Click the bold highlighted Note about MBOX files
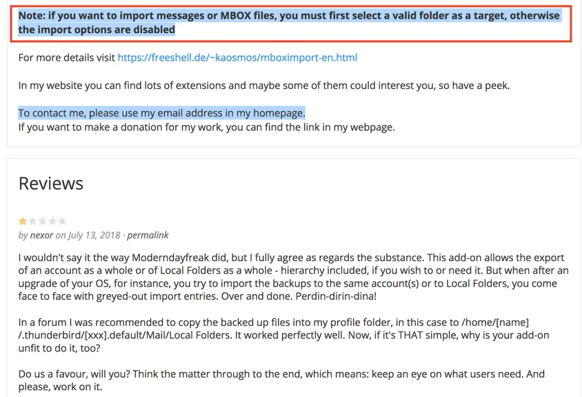582x397 pixels. pyautogui.click(x=289, y=22)
